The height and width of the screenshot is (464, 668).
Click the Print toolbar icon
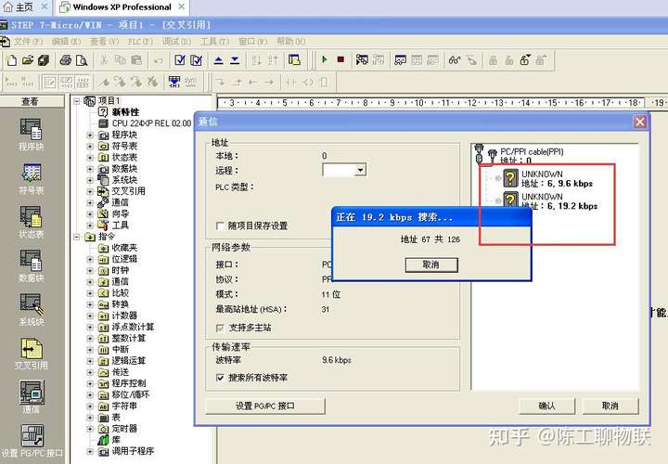tap(65, 60)
